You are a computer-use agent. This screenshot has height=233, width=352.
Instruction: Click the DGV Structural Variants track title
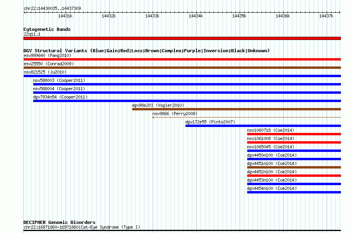(146, 51)
